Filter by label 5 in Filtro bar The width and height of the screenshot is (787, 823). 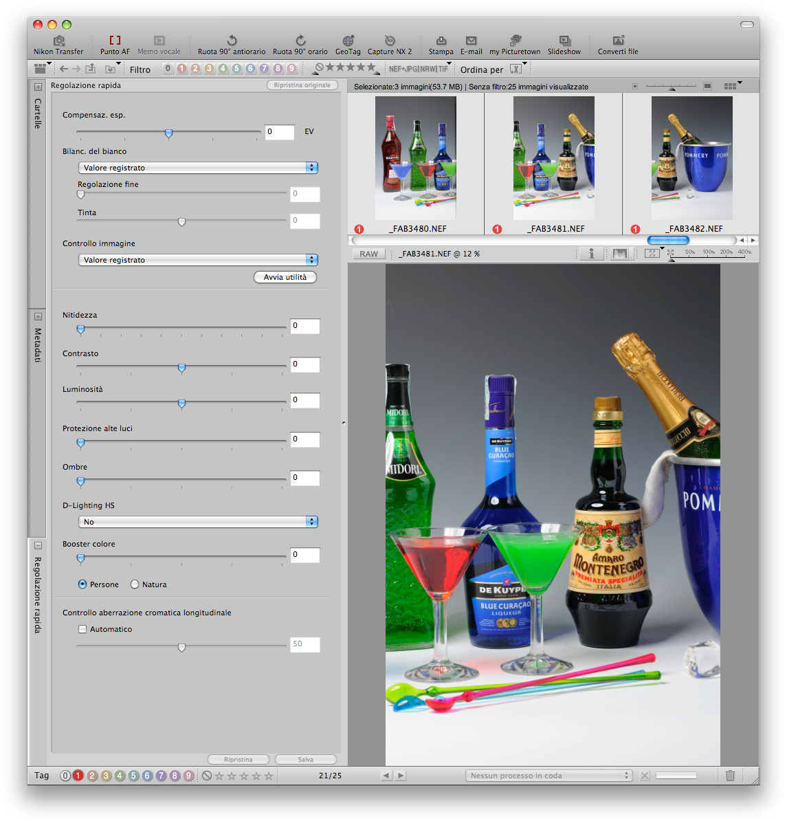click(236, 69)
